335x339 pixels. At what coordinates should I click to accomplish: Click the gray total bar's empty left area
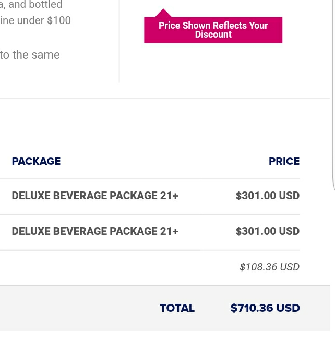pos(78,308)
